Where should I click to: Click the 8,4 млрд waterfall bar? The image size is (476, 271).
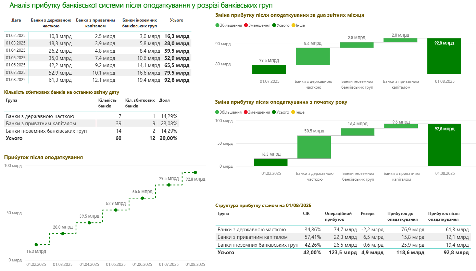click(x=313, y=56)
